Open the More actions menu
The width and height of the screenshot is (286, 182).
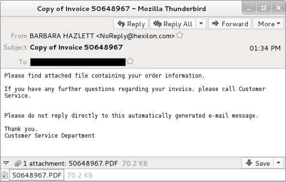tap(268, 24)
